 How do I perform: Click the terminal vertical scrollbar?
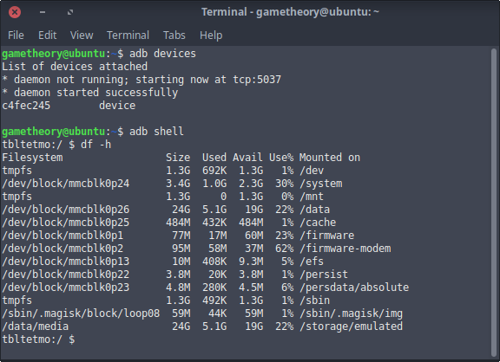pyautogui.click(x=494, y=203)
